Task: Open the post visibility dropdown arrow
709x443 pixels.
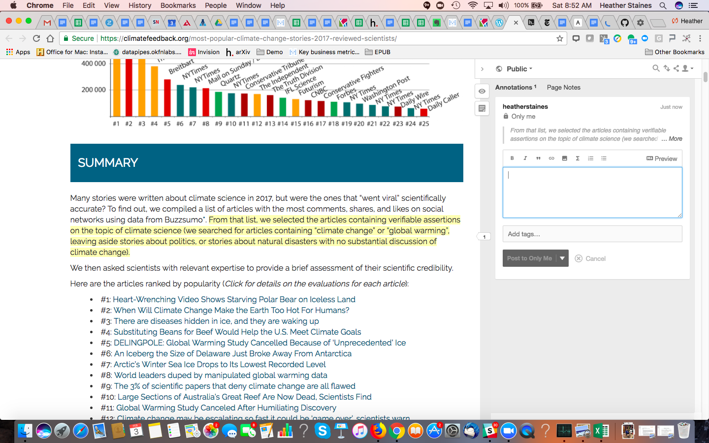Action: click(562, 258)
